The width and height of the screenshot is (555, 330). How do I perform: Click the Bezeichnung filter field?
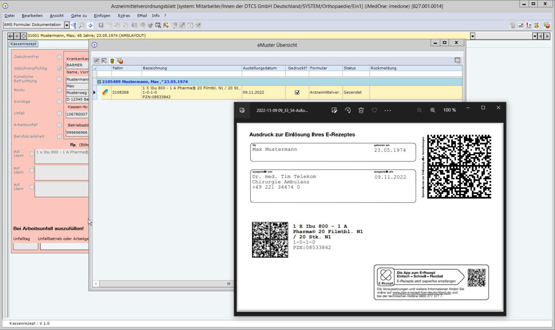point(191,74)
